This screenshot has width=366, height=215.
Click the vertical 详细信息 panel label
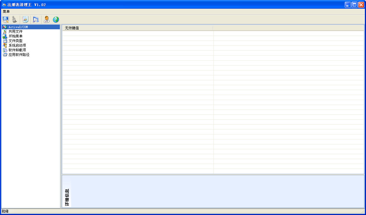(x=67, y=198)
